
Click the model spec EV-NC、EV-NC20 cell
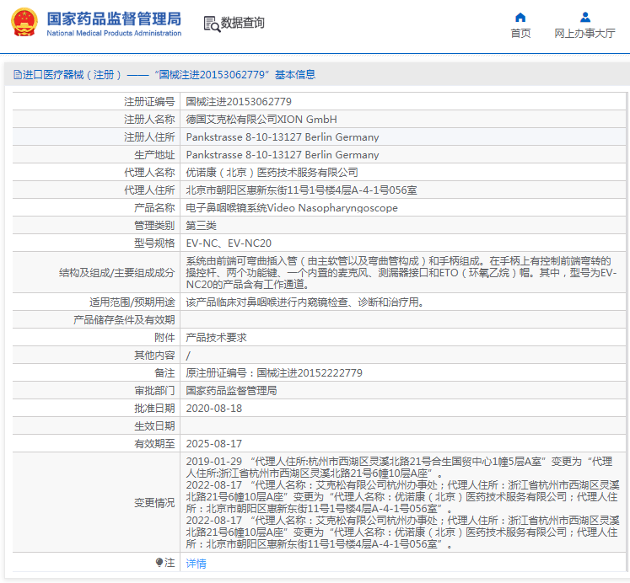229,243
